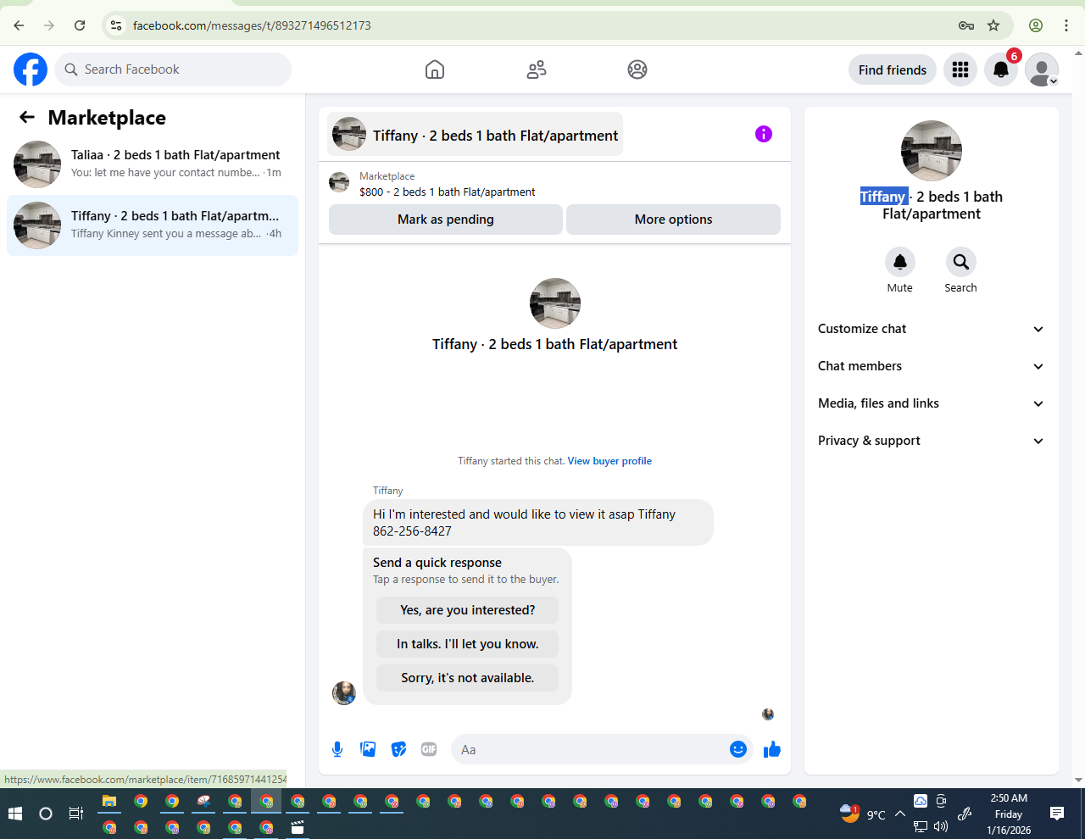Expand Customize chat section

[931, 329]
